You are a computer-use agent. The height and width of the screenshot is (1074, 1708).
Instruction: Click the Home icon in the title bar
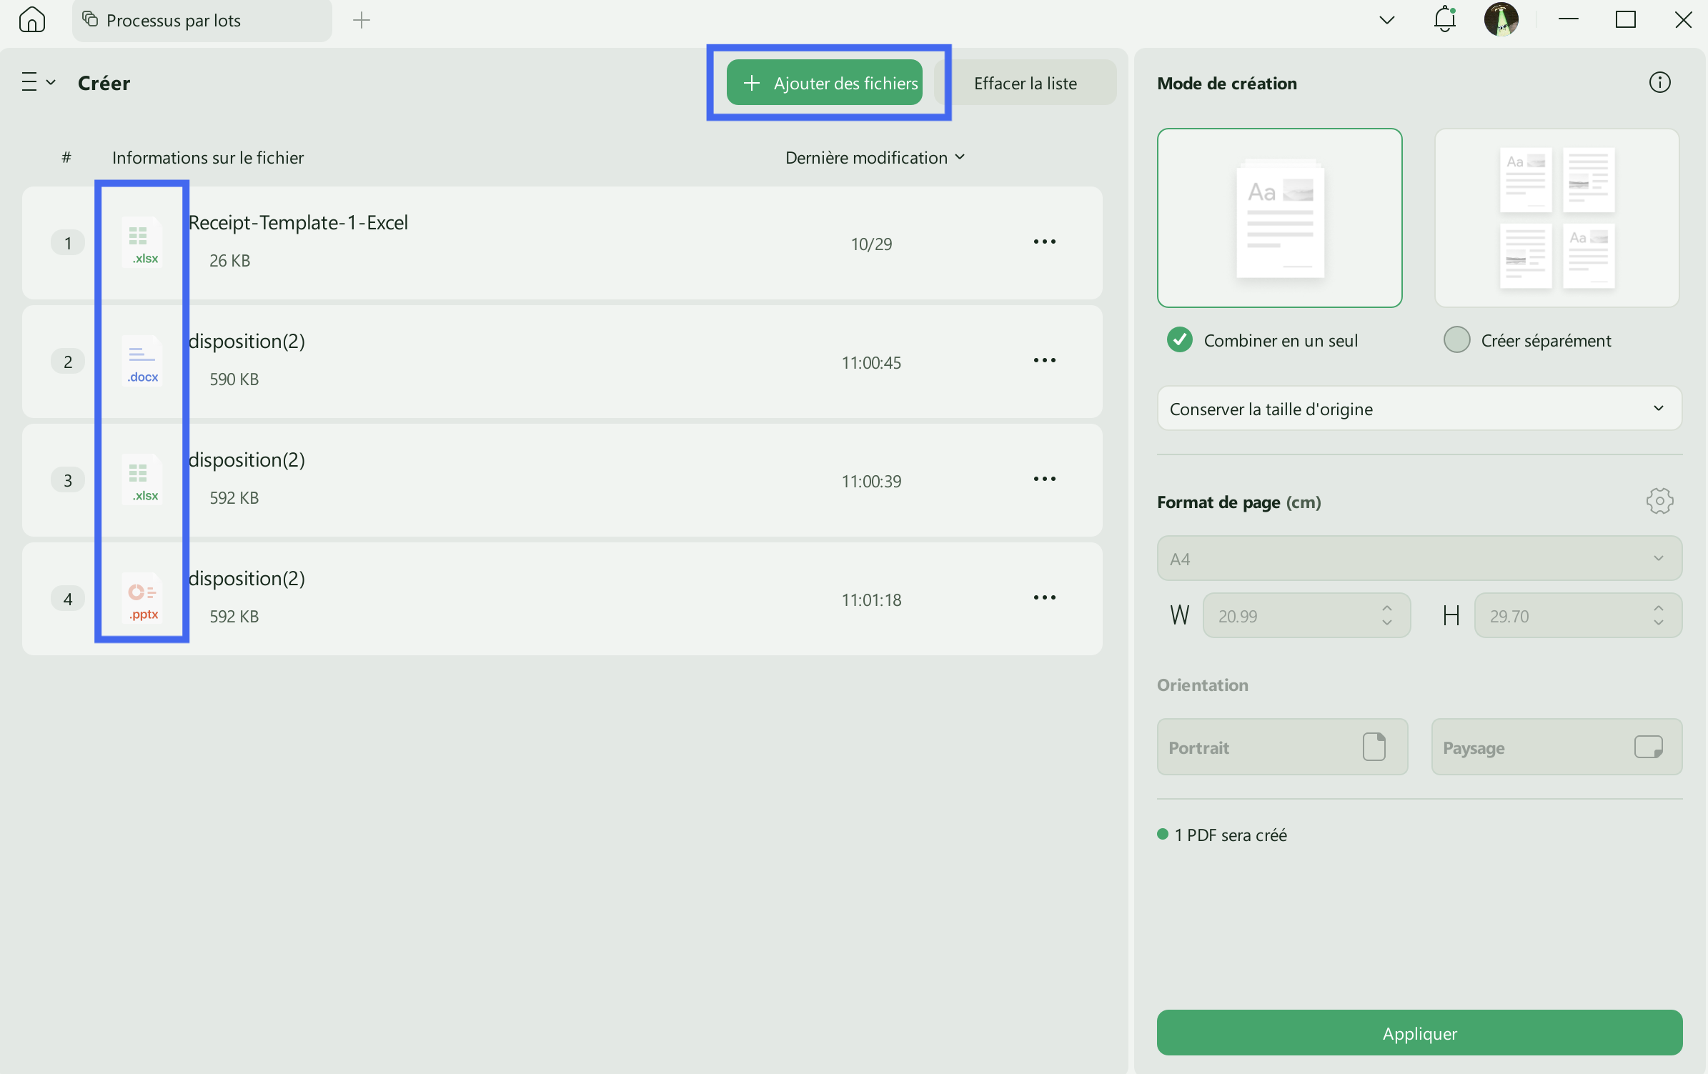[x=31, y=19]
